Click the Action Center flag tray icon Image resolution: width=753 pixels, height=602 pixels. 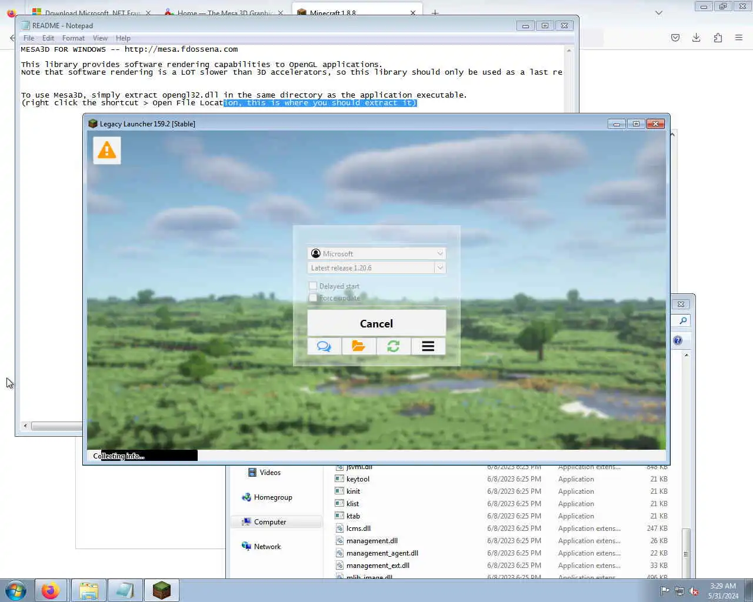click(x=665, y=591)
